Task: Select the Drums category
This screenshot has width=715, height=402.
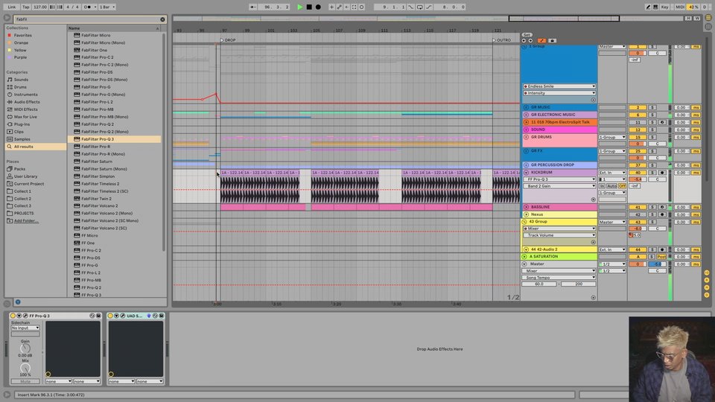Action: (20, 87)
